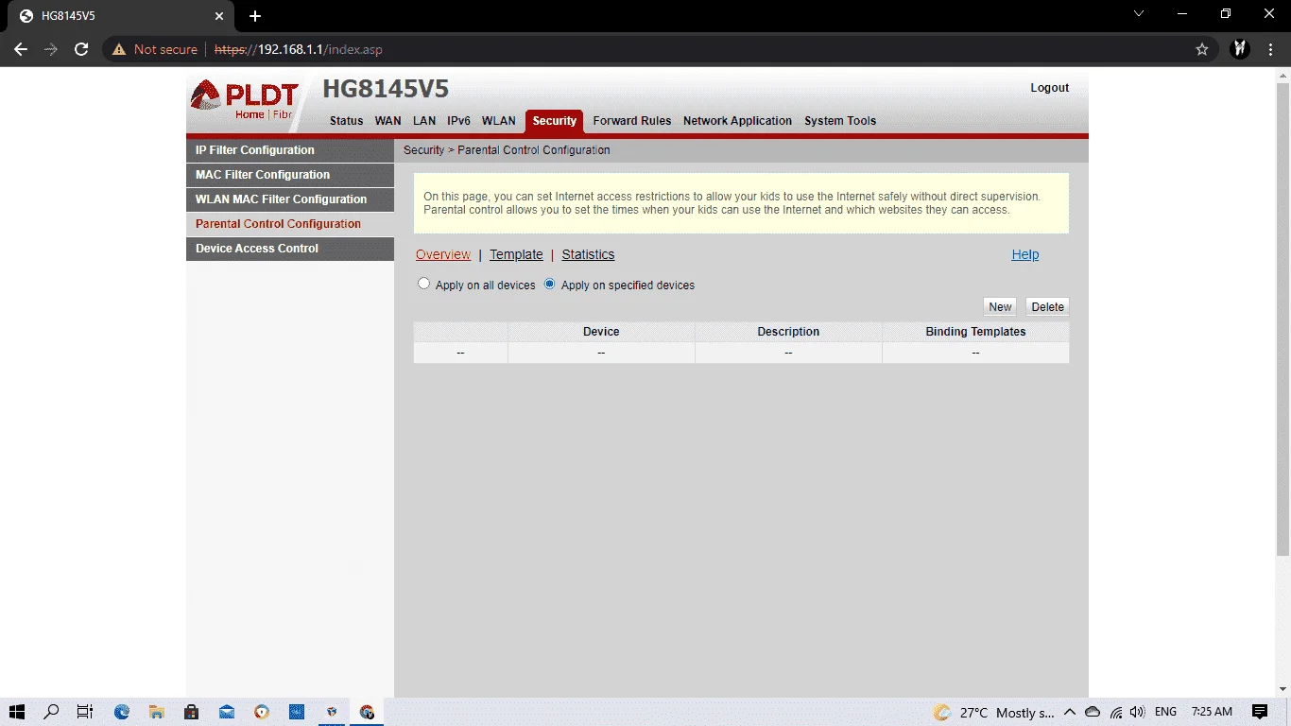The width and height of the screenshot is (1291, 726).
Task: Open the Forward Rules tab
Action: pos(632,121)
